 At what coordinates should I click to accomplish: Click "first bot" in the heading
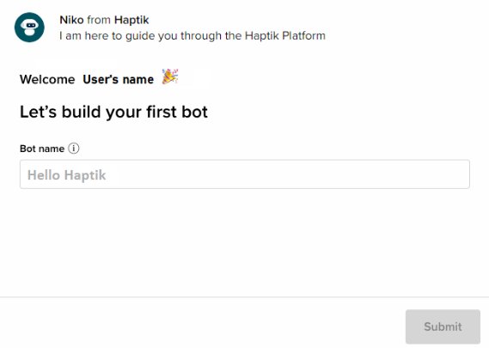coord(177,112)
